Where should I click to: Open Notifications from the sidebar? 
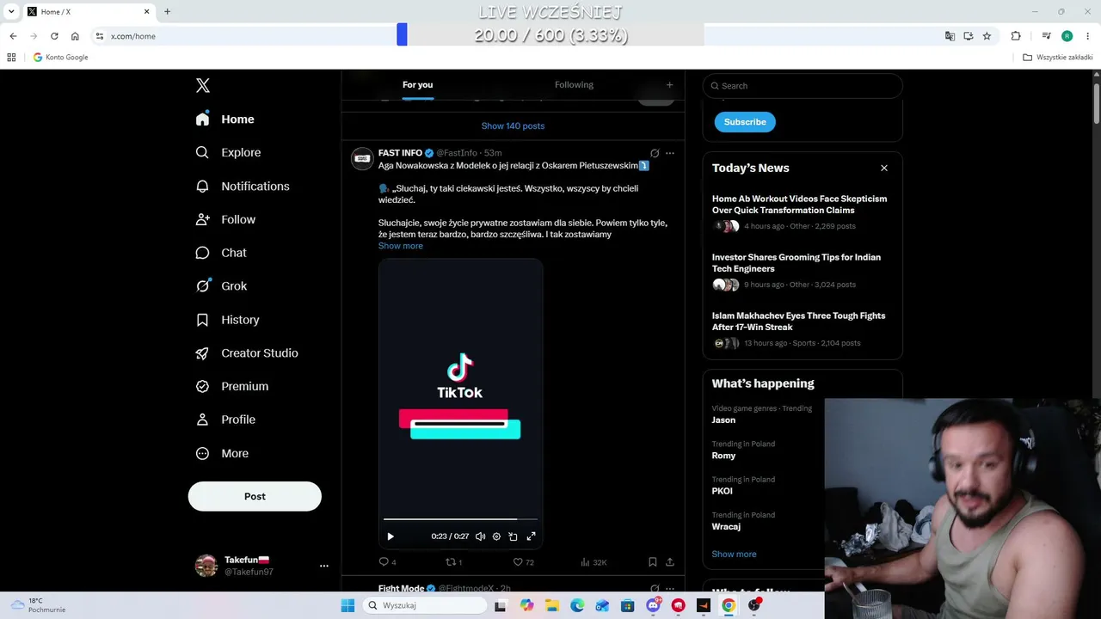243,186
